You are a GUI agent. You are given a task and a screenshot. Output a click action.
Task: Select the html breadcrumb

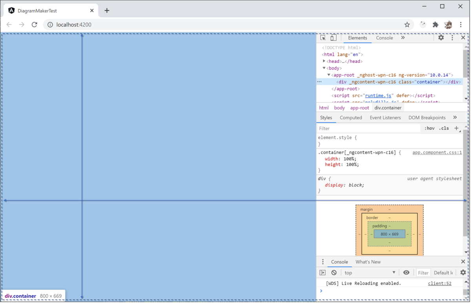tap(324, 108)
